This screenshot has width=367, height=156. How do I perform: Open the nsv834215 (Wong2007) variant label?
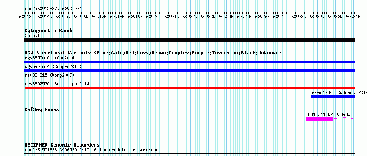click(x=49, y=75)
